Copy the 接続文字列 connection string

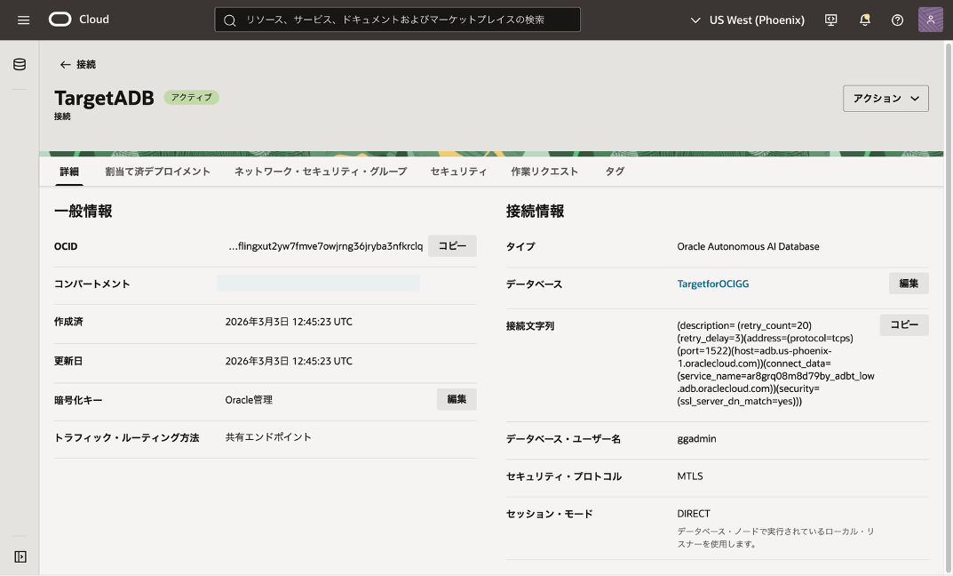904,325
